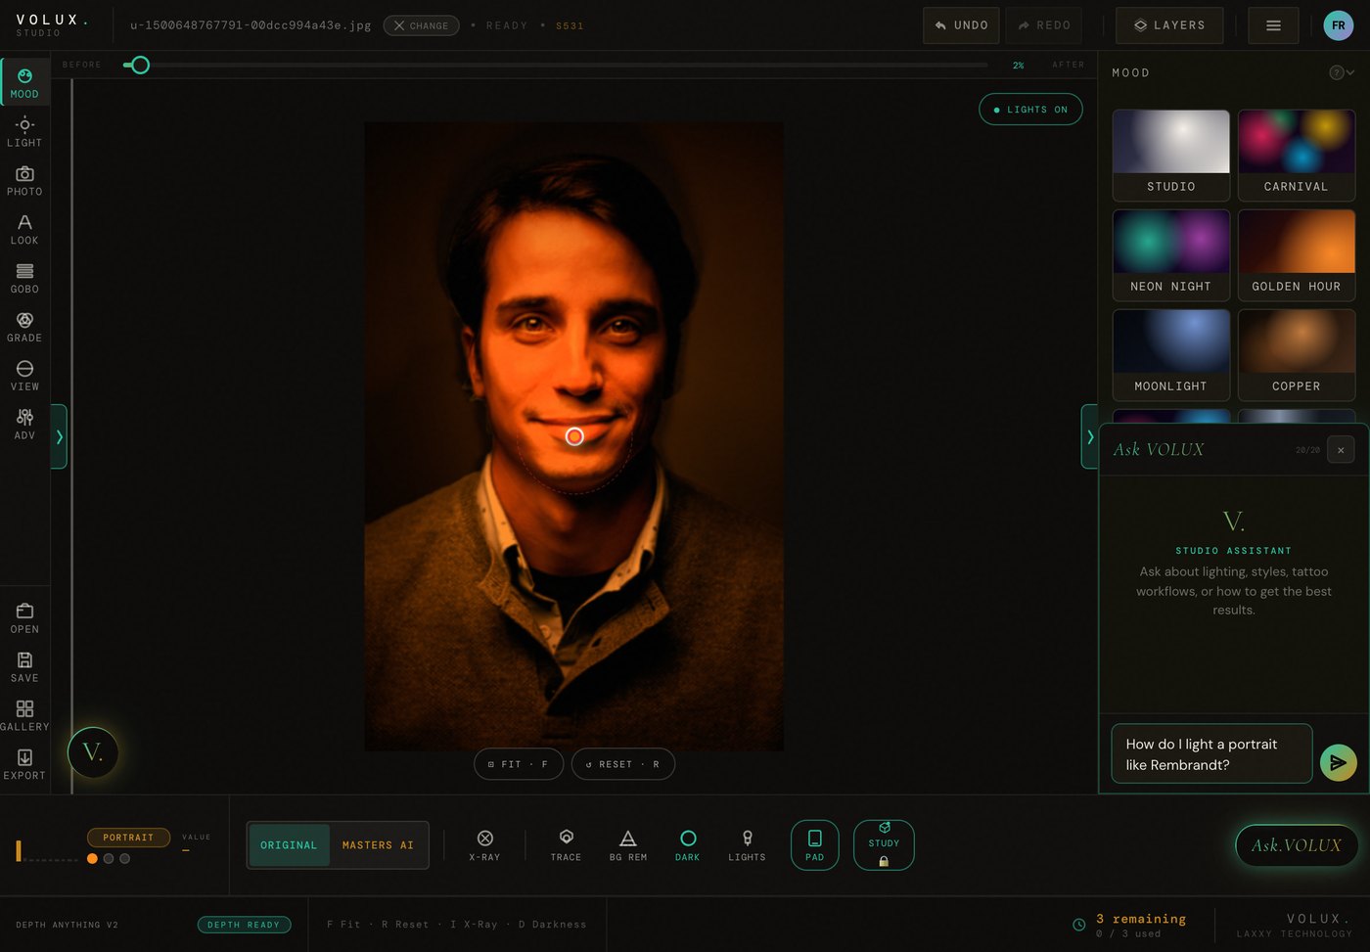Select the Trace tool

coord(566,845)
